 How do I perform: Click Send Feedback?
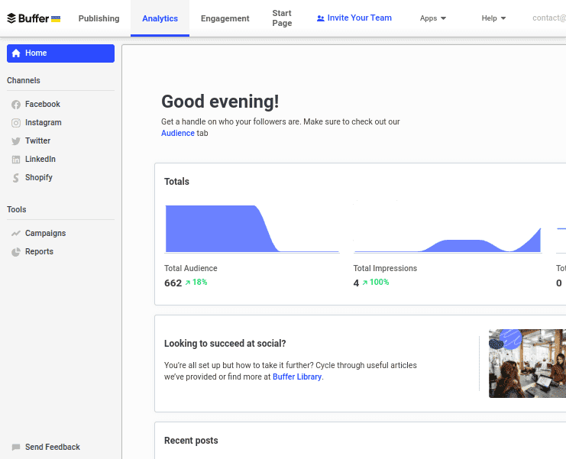click(53, 447)
